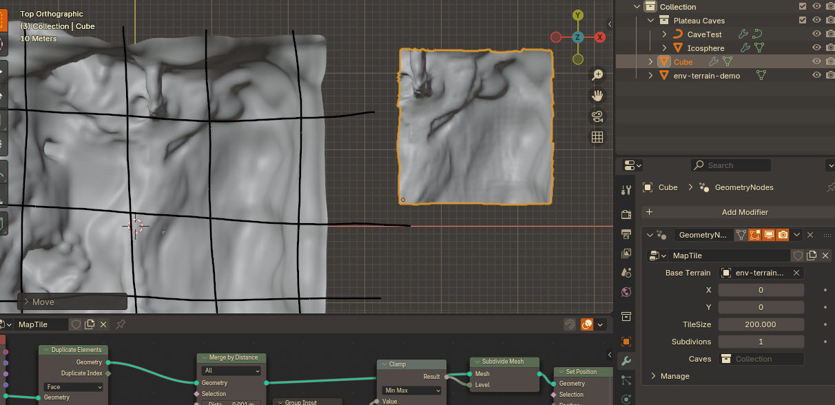Disable the modifier's realtime display monitor toggle
This screenshot has height=405, width=835.
tap(770, 234)
